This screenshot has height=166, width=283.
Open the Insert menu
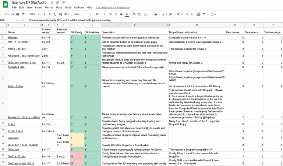[38, 8]
